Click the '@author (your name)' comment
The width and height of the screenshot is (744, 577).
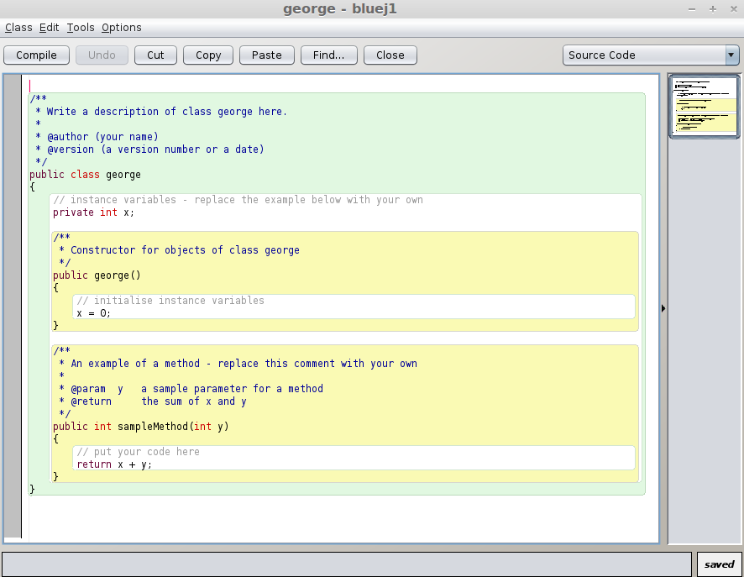(102, 137)
